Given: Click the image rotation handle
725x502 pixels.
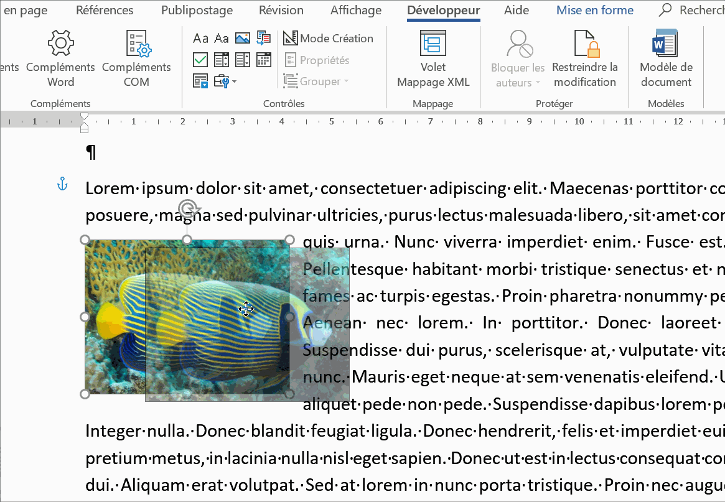Looking at the screenshot, I should pos(187,208).
